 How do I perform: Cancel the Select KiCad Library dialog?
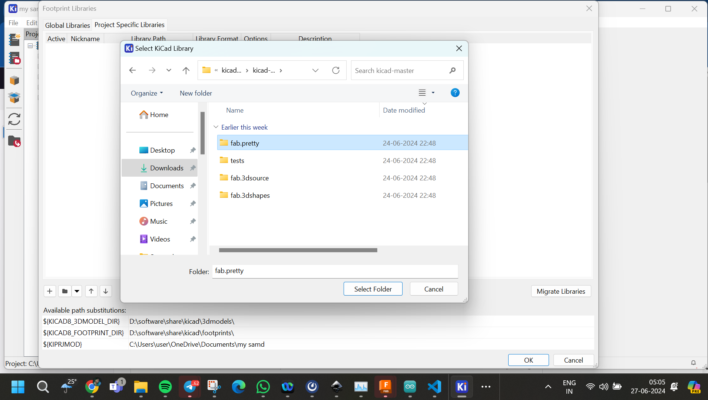tap(434, 289)
